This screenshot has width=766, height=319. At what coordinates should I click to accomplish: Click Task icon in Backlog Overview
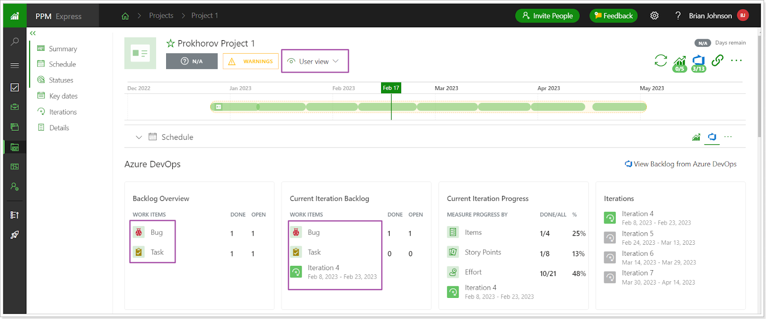click(x=139, y=252)
